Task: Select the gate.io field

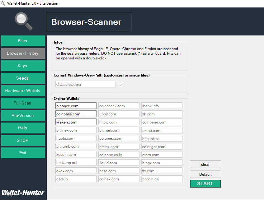Action: 76,179
